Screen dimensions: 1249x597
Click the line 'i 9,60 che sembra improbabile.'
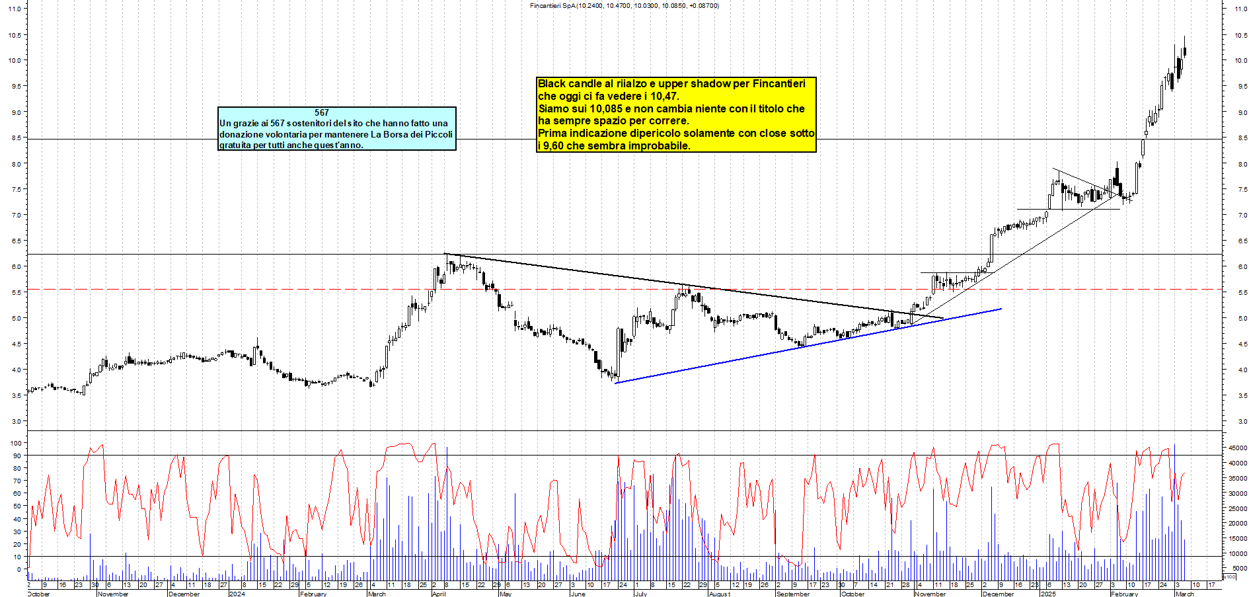click(614, 145)
